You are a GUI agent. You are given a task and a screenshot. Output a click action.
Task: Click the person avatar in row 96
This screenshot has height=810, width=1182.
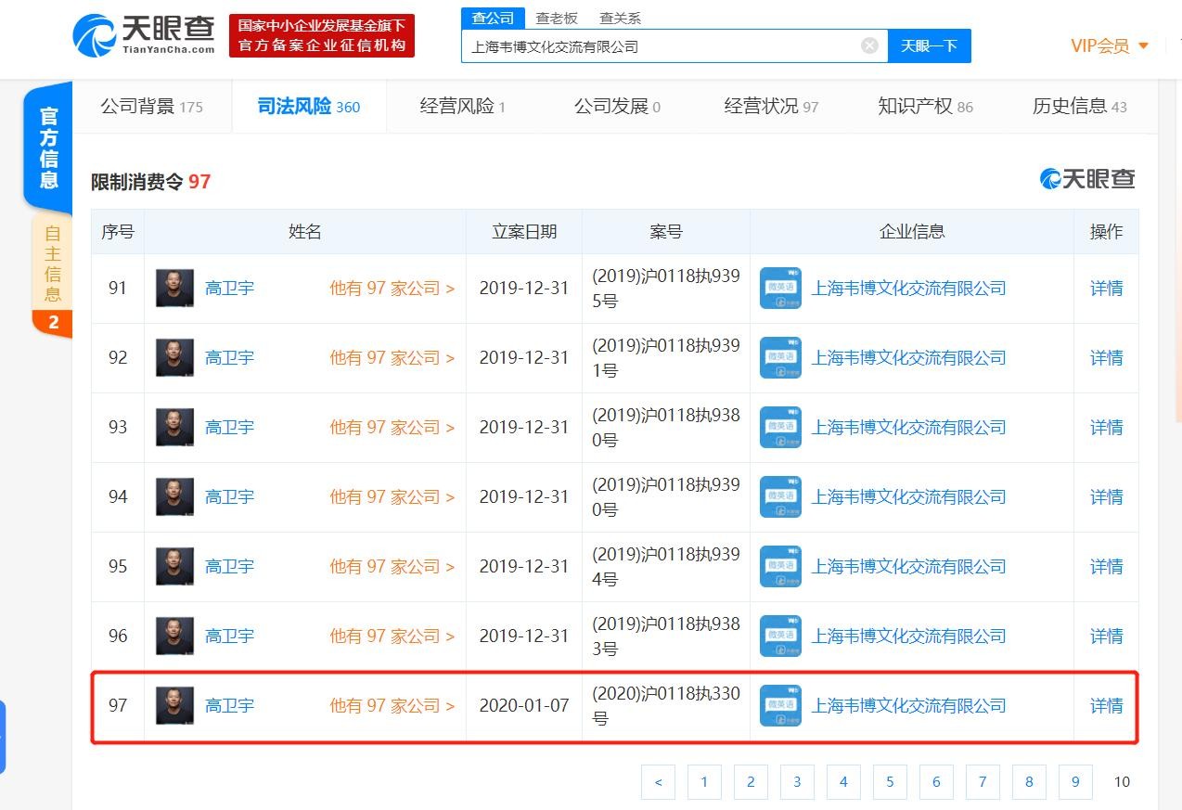(174, 636)
